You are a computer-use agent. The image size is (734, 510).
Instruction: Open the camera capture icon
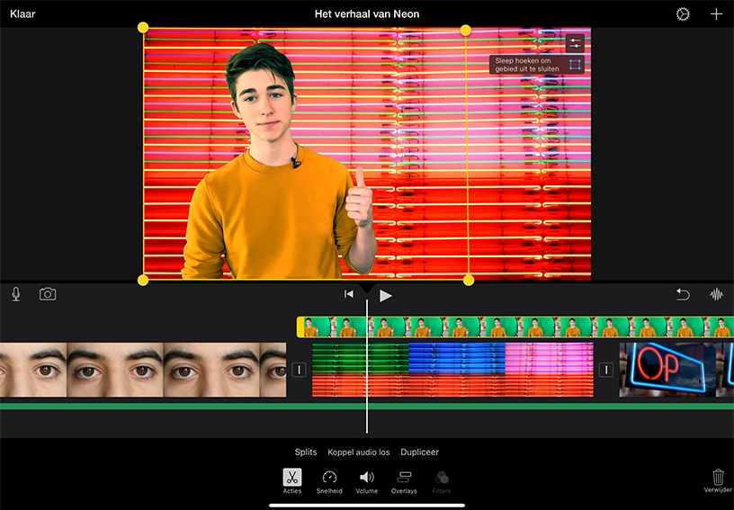coord(48,294)
